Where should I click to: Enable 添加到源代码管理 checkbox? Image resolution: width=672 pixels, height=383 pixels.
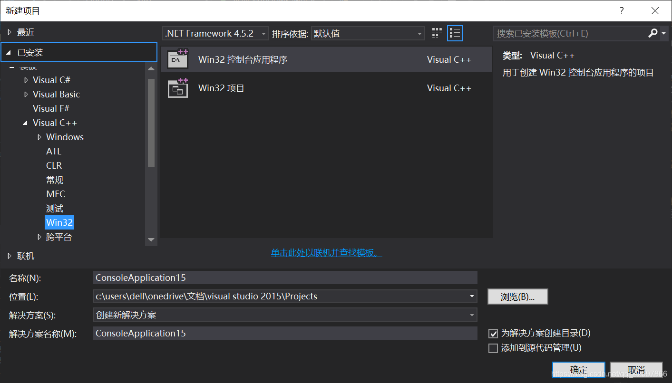pyautogui.click(x=493, y=348)
